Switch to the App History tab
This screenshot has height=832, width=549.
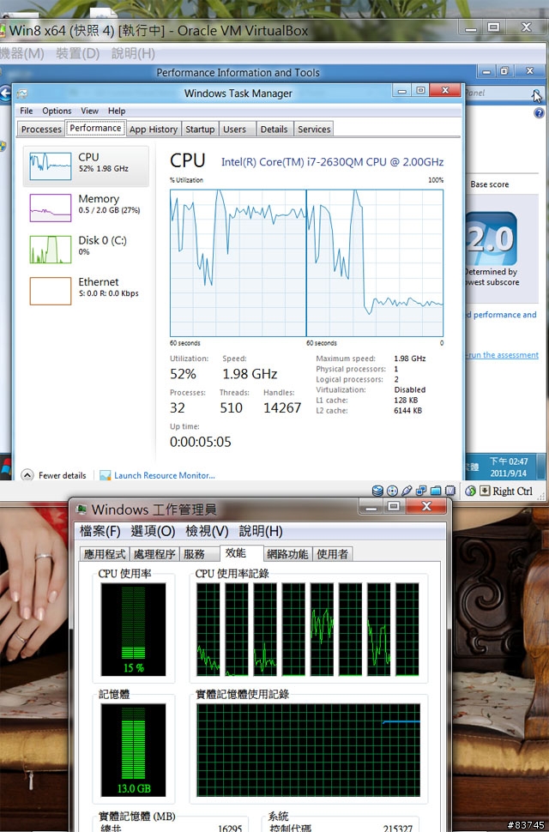(x=154, y=129)
